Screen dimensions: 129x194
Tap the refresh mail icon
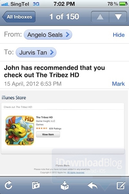[8, 185]
